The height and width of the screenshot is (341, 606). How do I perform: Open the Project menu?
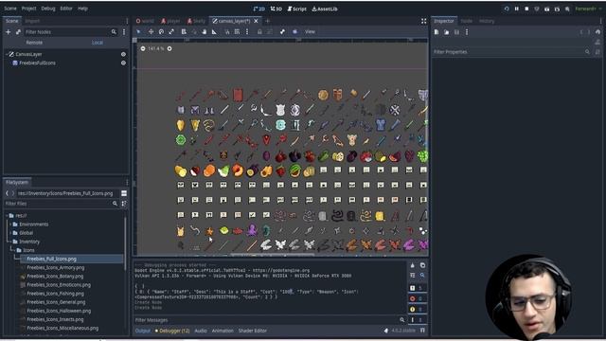[28, 9]
